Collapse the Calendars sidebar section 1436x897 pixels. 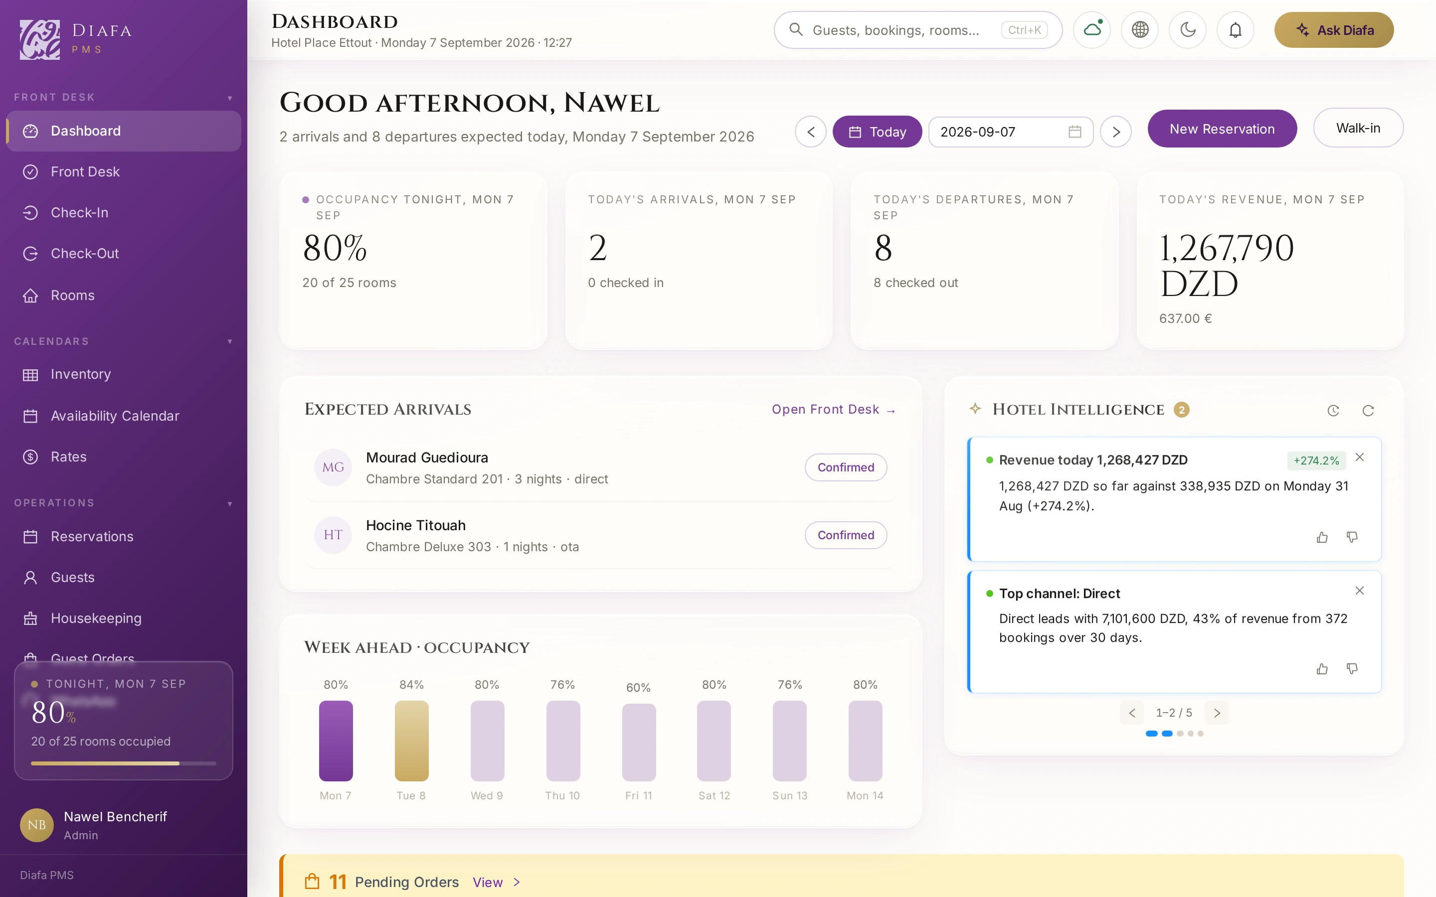tap(230, 342)
